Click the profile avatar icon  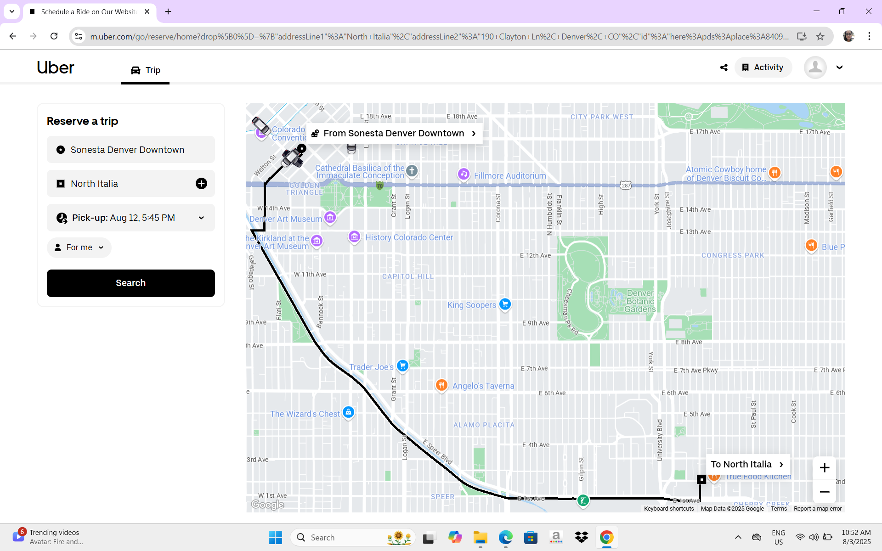(x=815, y=67)
